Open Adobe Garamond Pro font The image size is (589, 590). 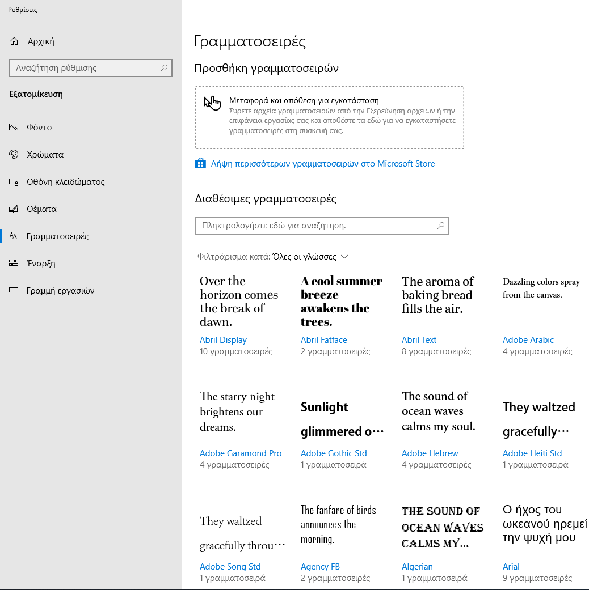241,453
